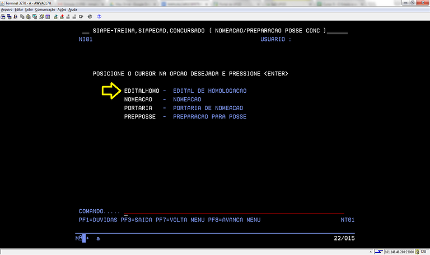The image size is (430, 255).
Task: Click the gray pause macro icon
Action: pos(74,17)
